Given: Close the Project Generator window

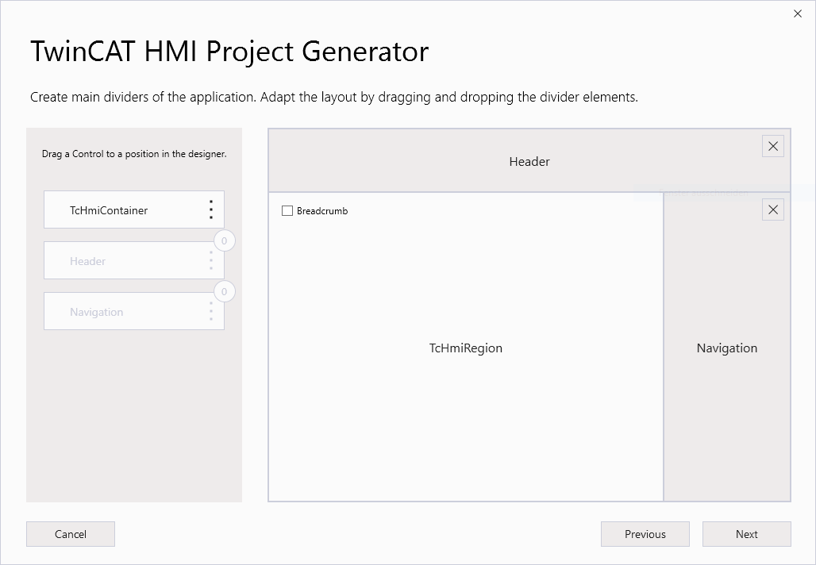Looking at the screenshot, I should tap(798, 13).
